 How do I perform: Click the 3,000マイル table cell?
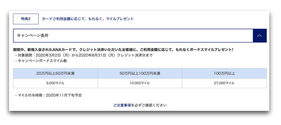55,83
